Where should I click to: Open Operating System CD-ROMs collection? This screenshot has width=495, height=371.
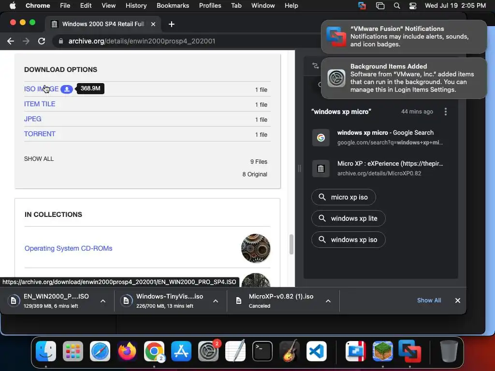tap(69, 248)
